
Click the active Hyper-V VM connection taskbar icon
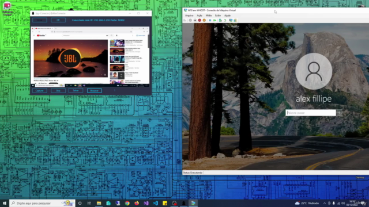pos(193,203)
